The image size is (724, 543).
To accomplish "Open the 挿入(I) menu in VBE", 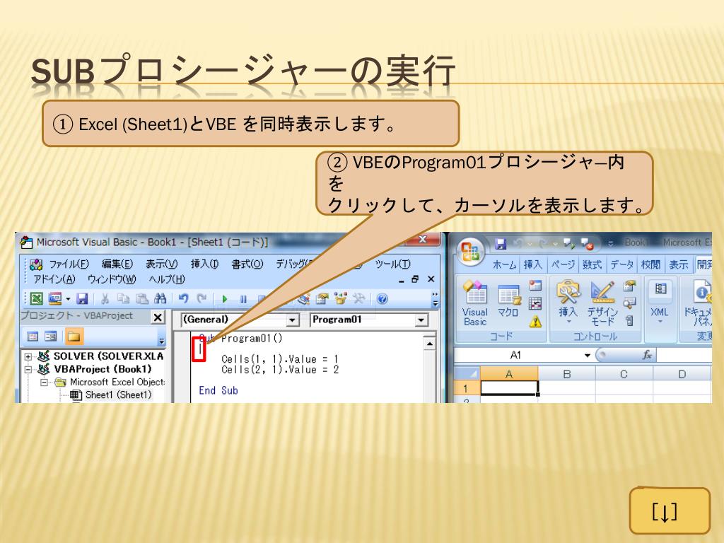I will [204, 264].
